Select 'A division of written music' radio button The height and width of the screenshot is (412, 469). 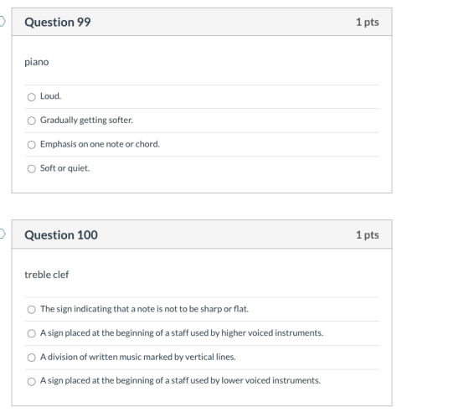(32, 358)
